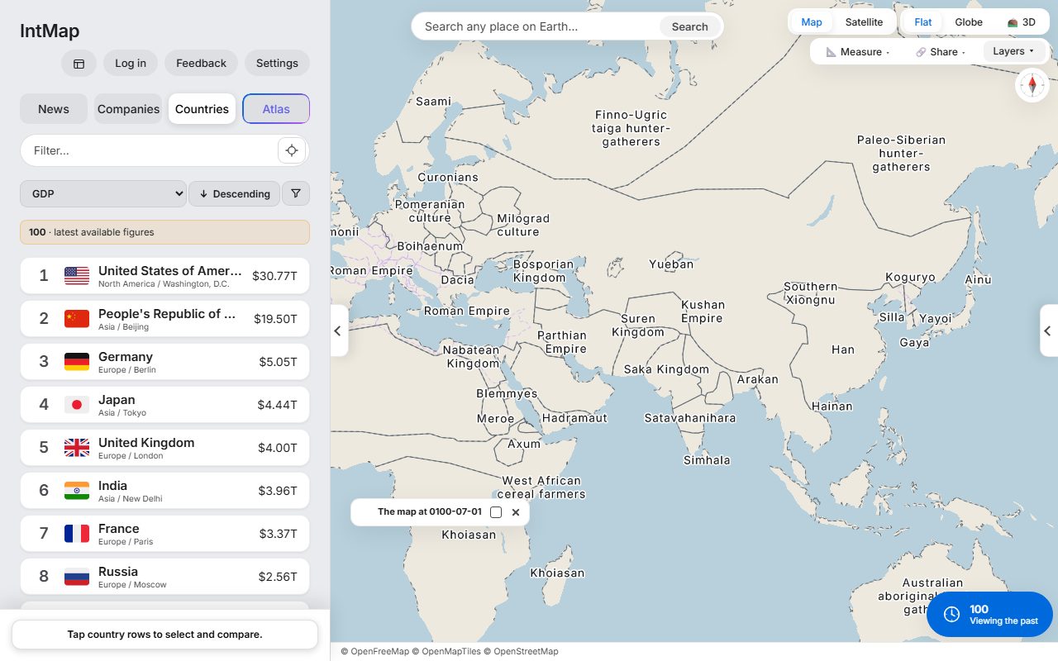The width and height of the screenshot is (1058, 661).
Task: Enable 3D view
Action: pyautogui.click(x=1021, y=22)
